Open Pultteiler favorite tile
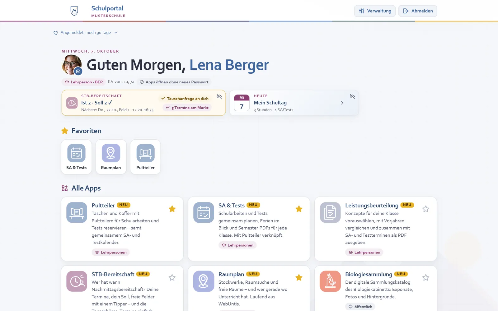This screenshot has height=311, width=498. [145, 157]
